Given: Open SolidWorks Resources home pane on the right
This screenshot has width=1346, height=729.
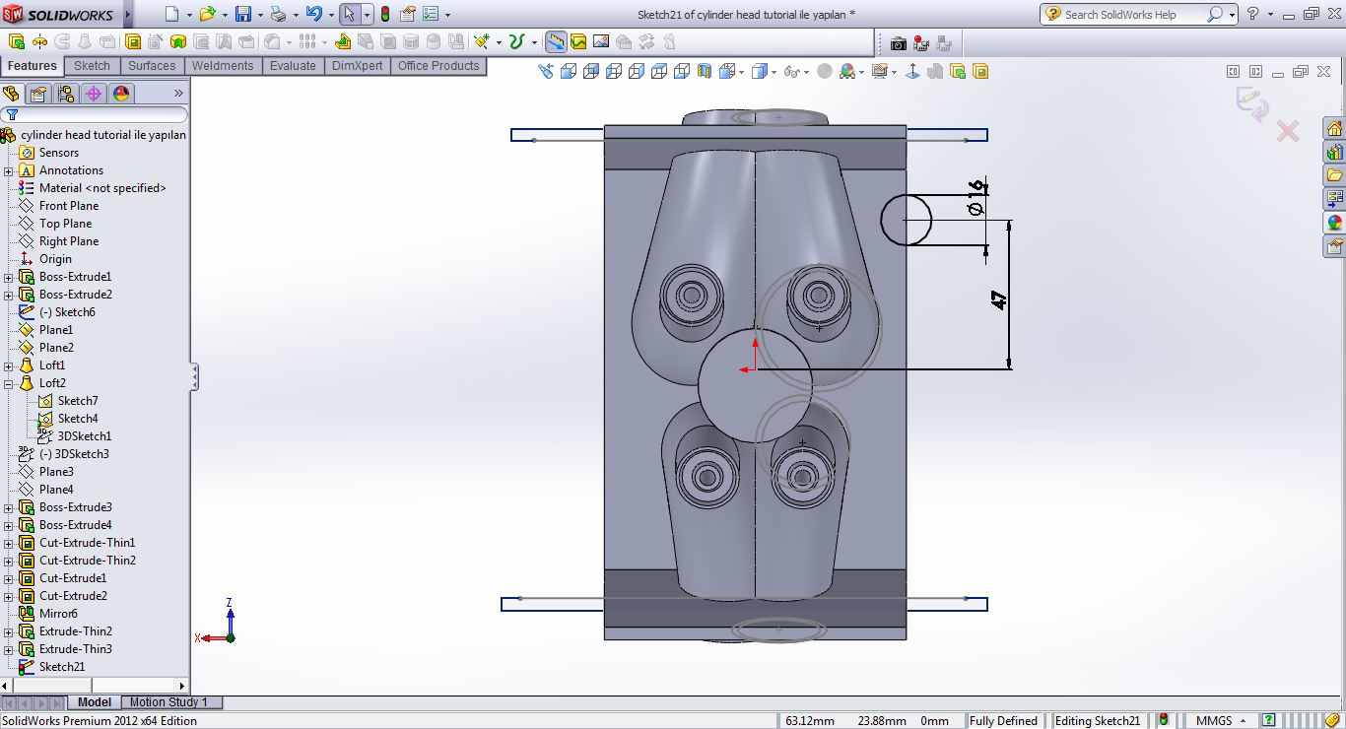Looking at the screenshot, I should (x=1334, y=128).
